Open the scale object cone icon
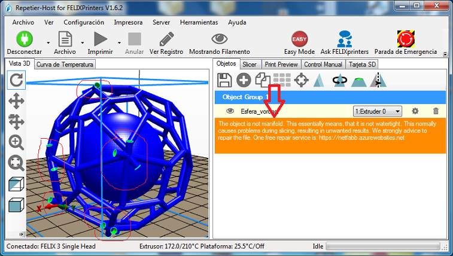This screenshot has width=453, height=256. (319, 80)
